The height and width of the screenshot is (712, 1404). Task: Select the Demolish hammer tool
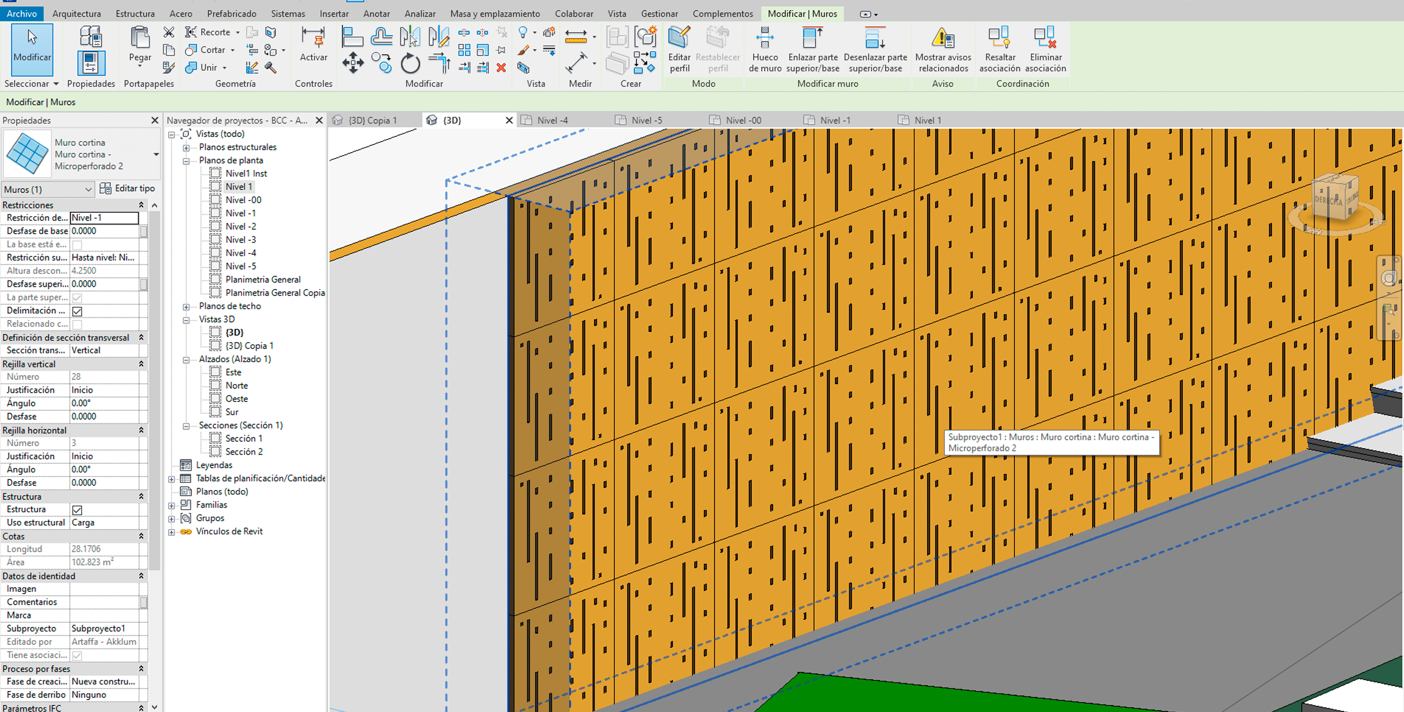(270, 68)
